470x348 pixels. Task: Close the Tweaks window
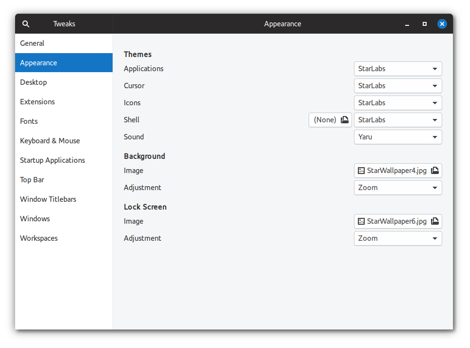tap(442, 24)
